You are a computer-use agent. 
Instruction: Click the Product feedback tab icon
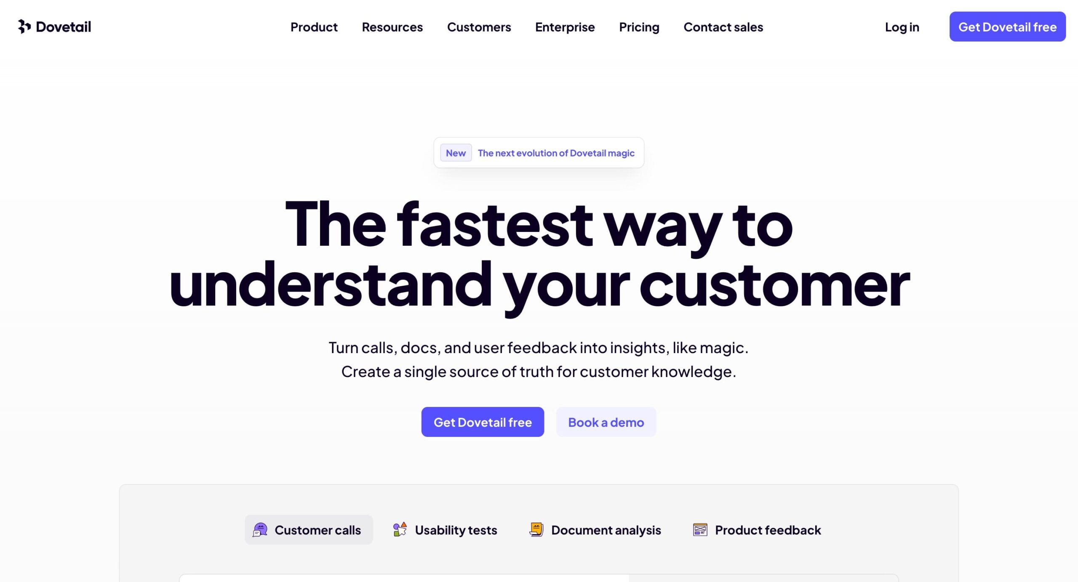pyautogui.click(x=699, y=530)
